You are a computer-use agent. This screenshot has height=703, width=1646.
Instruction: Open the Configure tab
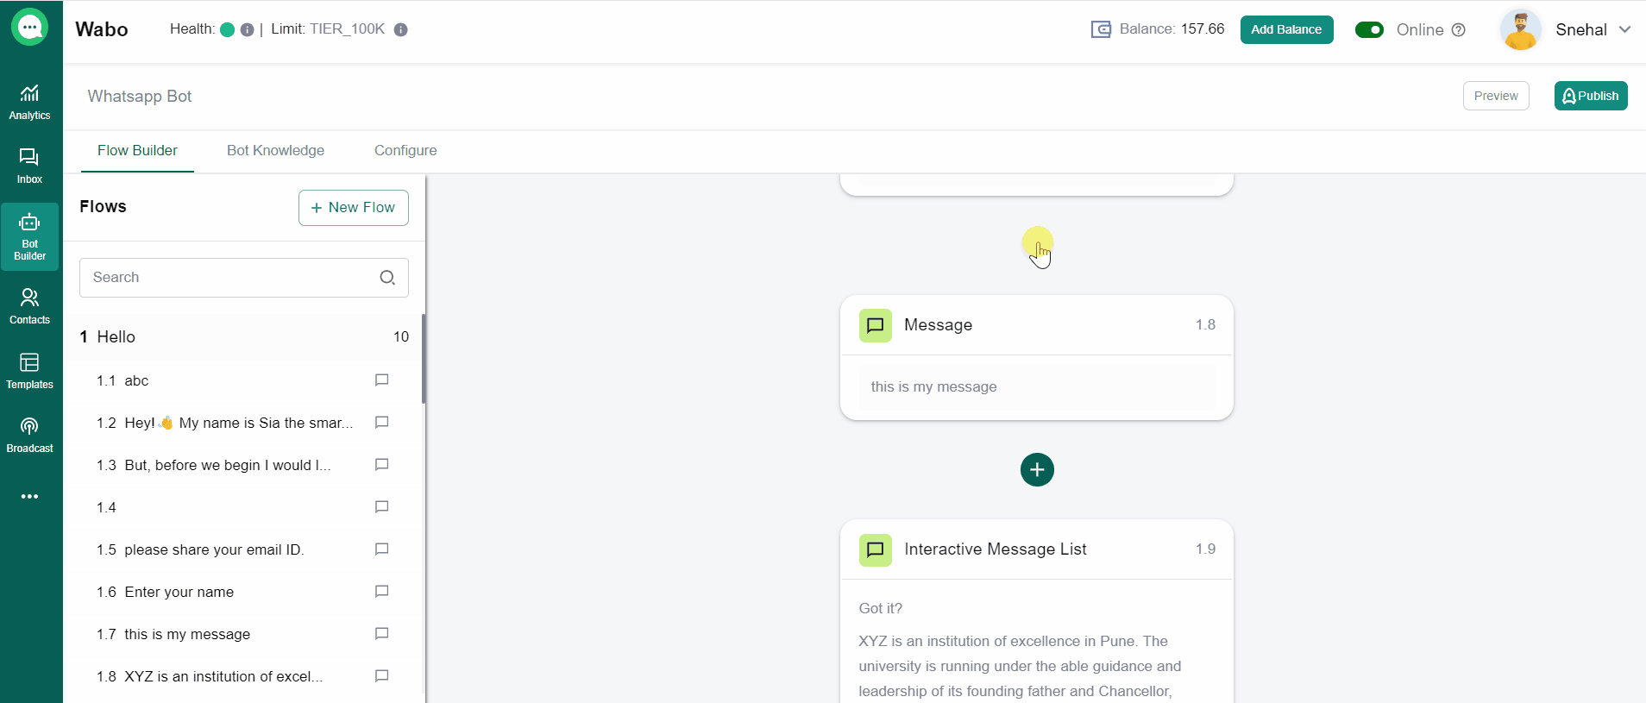(405, 151)
